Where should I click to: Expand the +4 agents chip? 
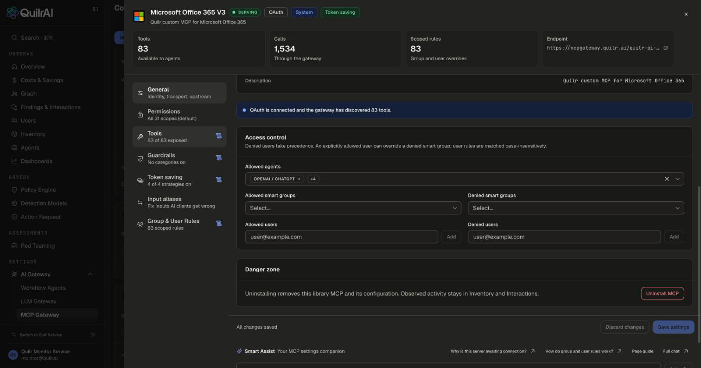[x=313, y=179]
